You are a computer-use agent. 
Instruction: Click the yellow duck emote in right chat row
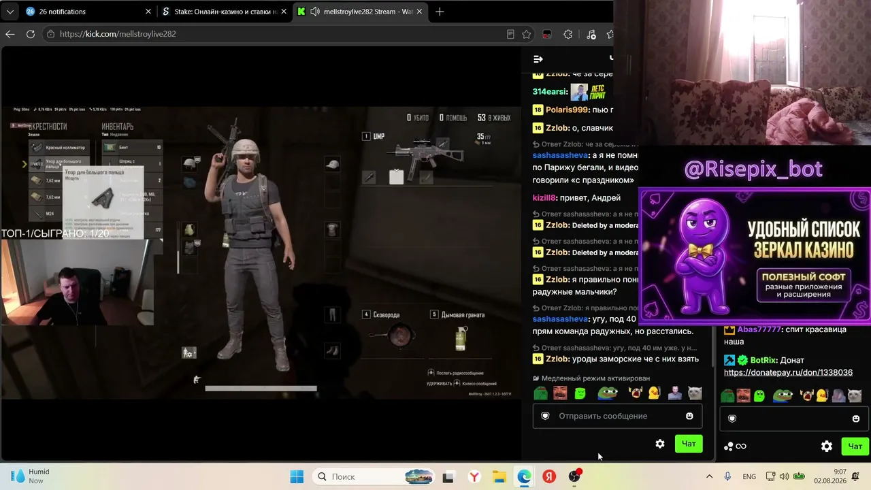822,395
